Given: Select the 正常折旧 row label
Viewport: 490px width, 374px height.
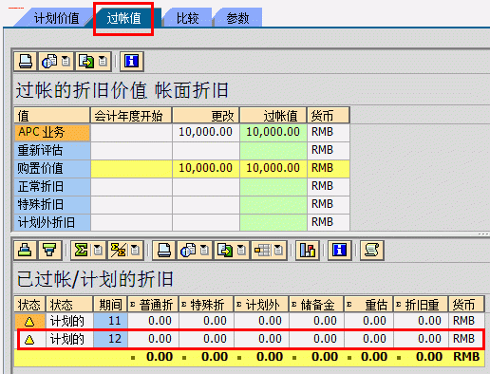Looking at the screenshot, I should pyautogui.click(x=52, y=186).
